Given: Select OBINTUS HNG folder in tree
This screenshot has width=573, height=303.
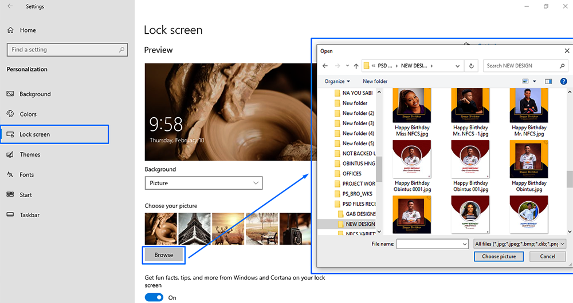Looking at the screenshot, I should pyautogui.click(x=355, y=164).
